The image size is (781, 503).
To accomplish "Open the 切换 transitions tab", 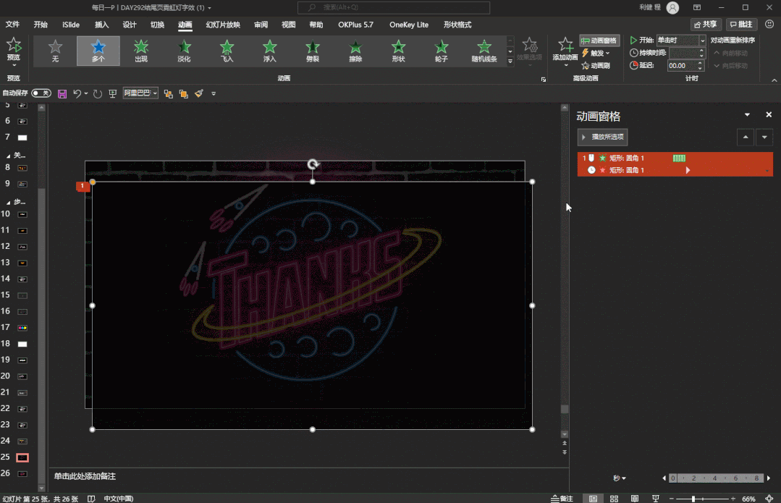I will pos(157,25).
